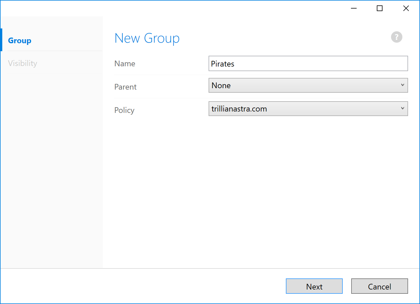The width and height of the screenshot is (420, 304).
Task: Click the Policy row label
Action: (124, 110)
